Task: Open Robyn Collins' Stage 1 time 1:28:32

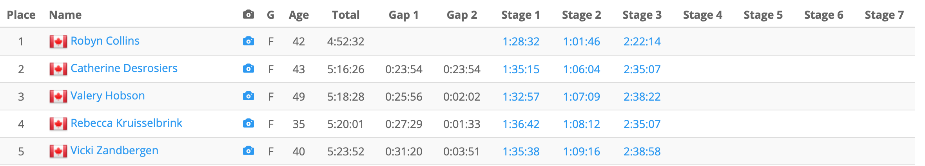Action: [521, 41]
